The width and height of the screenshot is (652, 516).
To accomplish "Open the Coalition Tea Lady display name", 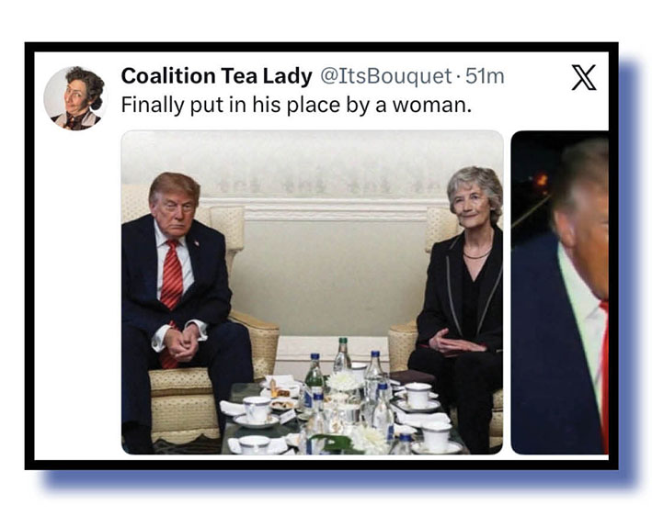I will [x=216, y=76].
